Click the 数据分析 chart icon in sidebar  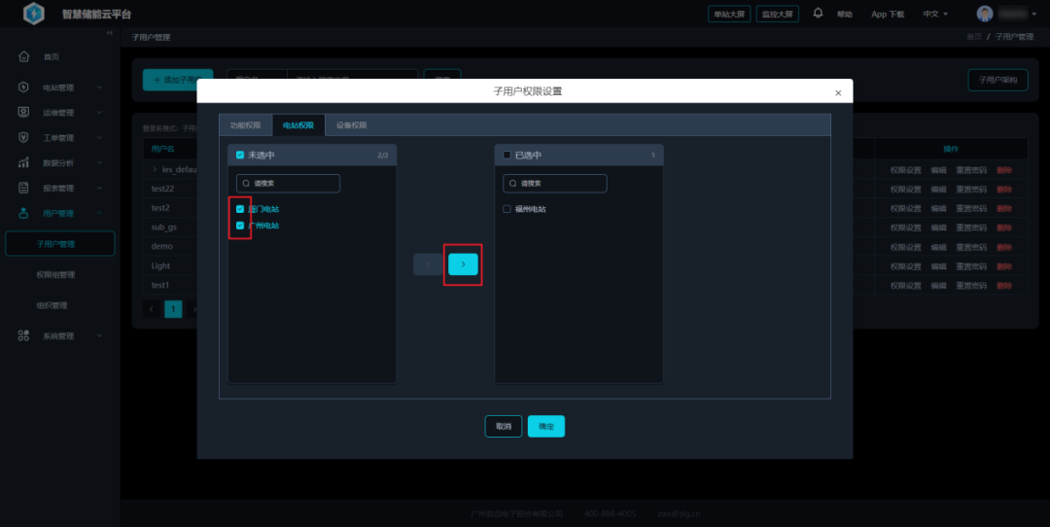point(24,162)
